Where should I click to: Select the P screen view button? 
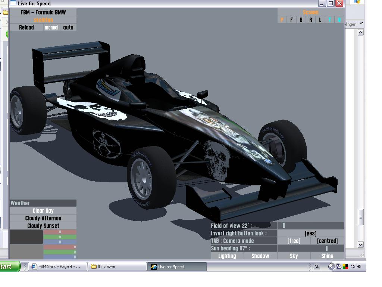click(x=282, y=20)
